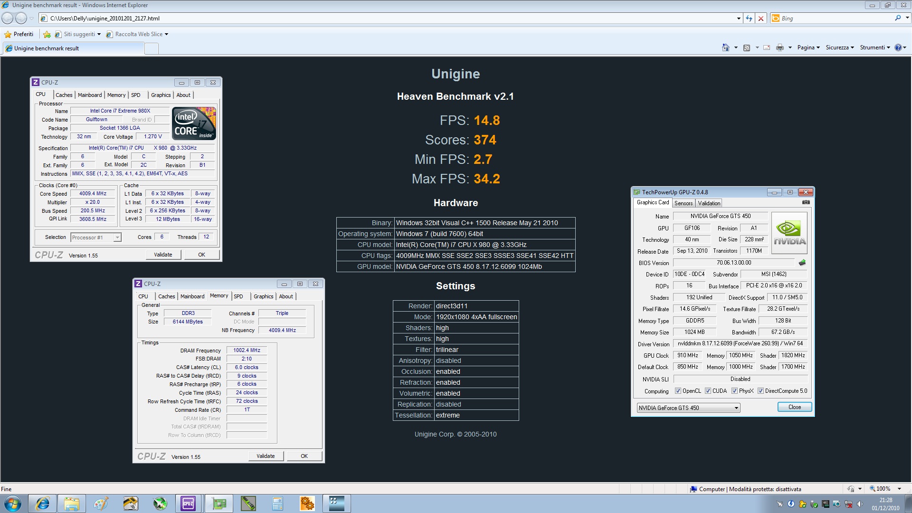Click the GPU-Z screenshot camera icon

(806, 202)
